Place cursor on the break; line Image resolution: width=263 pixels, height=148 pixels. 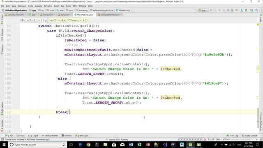[62, 112]
